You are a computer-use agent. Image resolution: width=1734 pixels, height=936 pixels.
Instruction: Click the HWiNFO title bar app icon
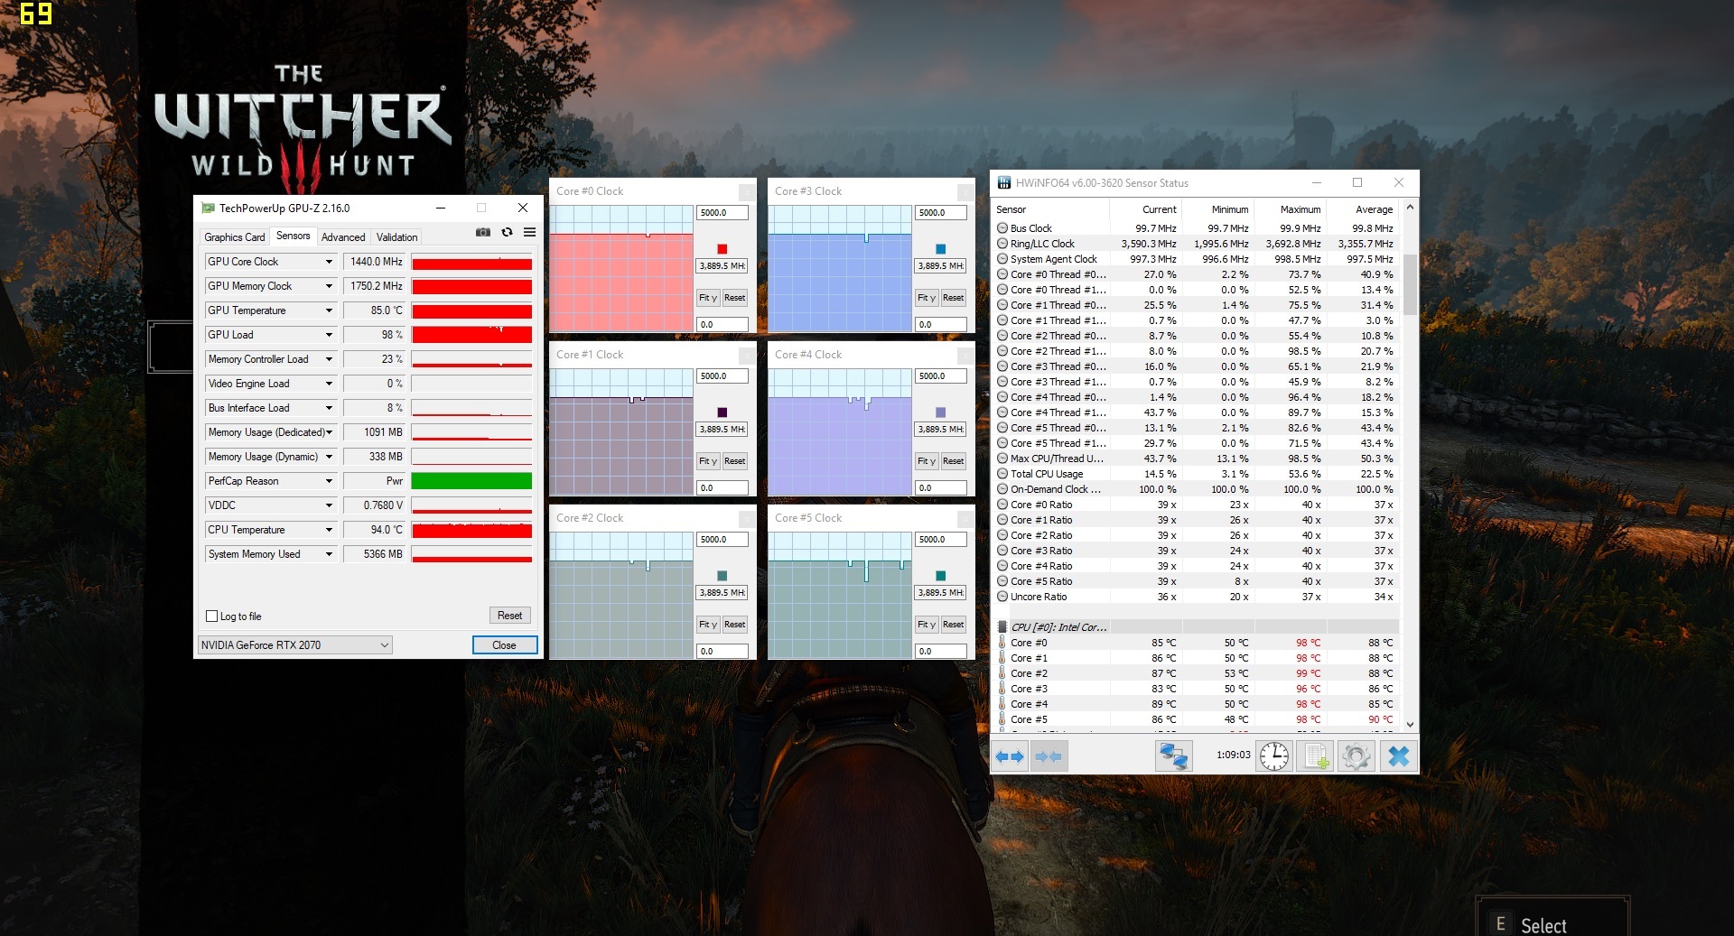point(1003,182)
